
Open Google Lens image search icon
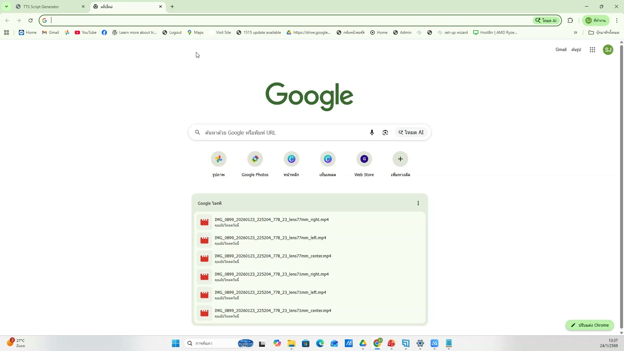(385, 133)
